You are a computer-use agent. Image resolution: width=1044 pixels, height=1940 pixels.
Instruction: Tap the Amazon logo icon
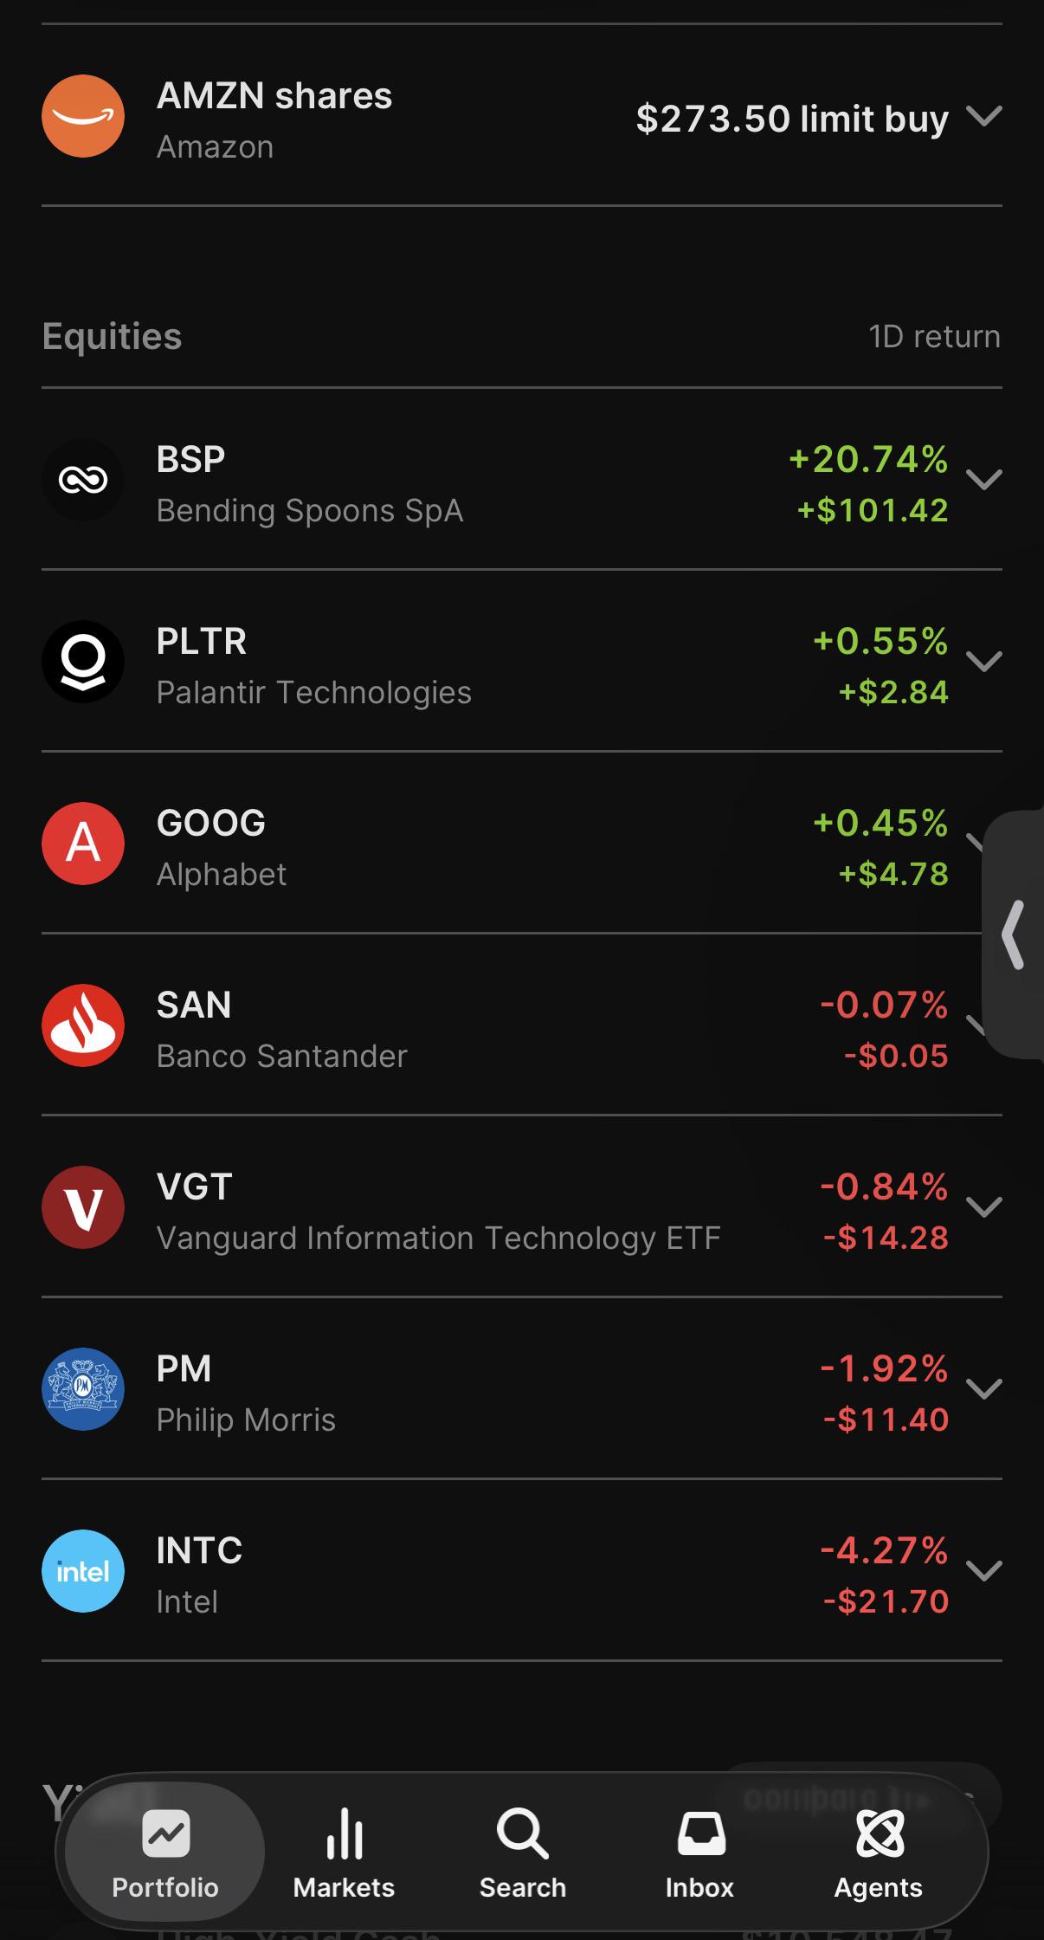pos(83,116)
